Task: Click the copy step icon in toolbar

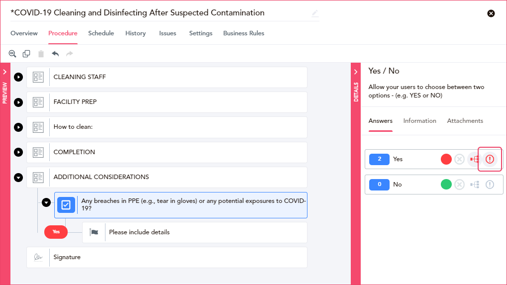Action: [26, 54]
